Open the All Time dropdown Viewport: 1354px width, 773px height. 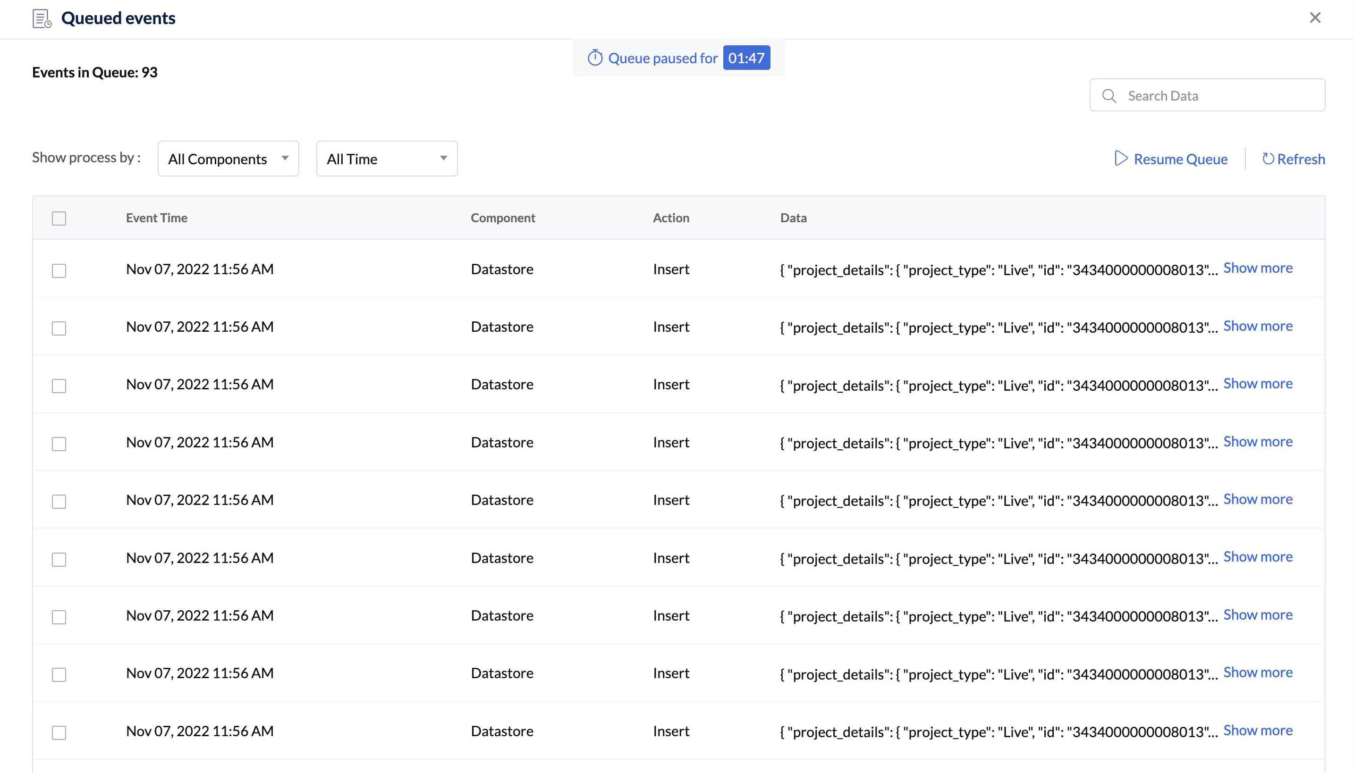pyautogui.click(x=387, y=158)
